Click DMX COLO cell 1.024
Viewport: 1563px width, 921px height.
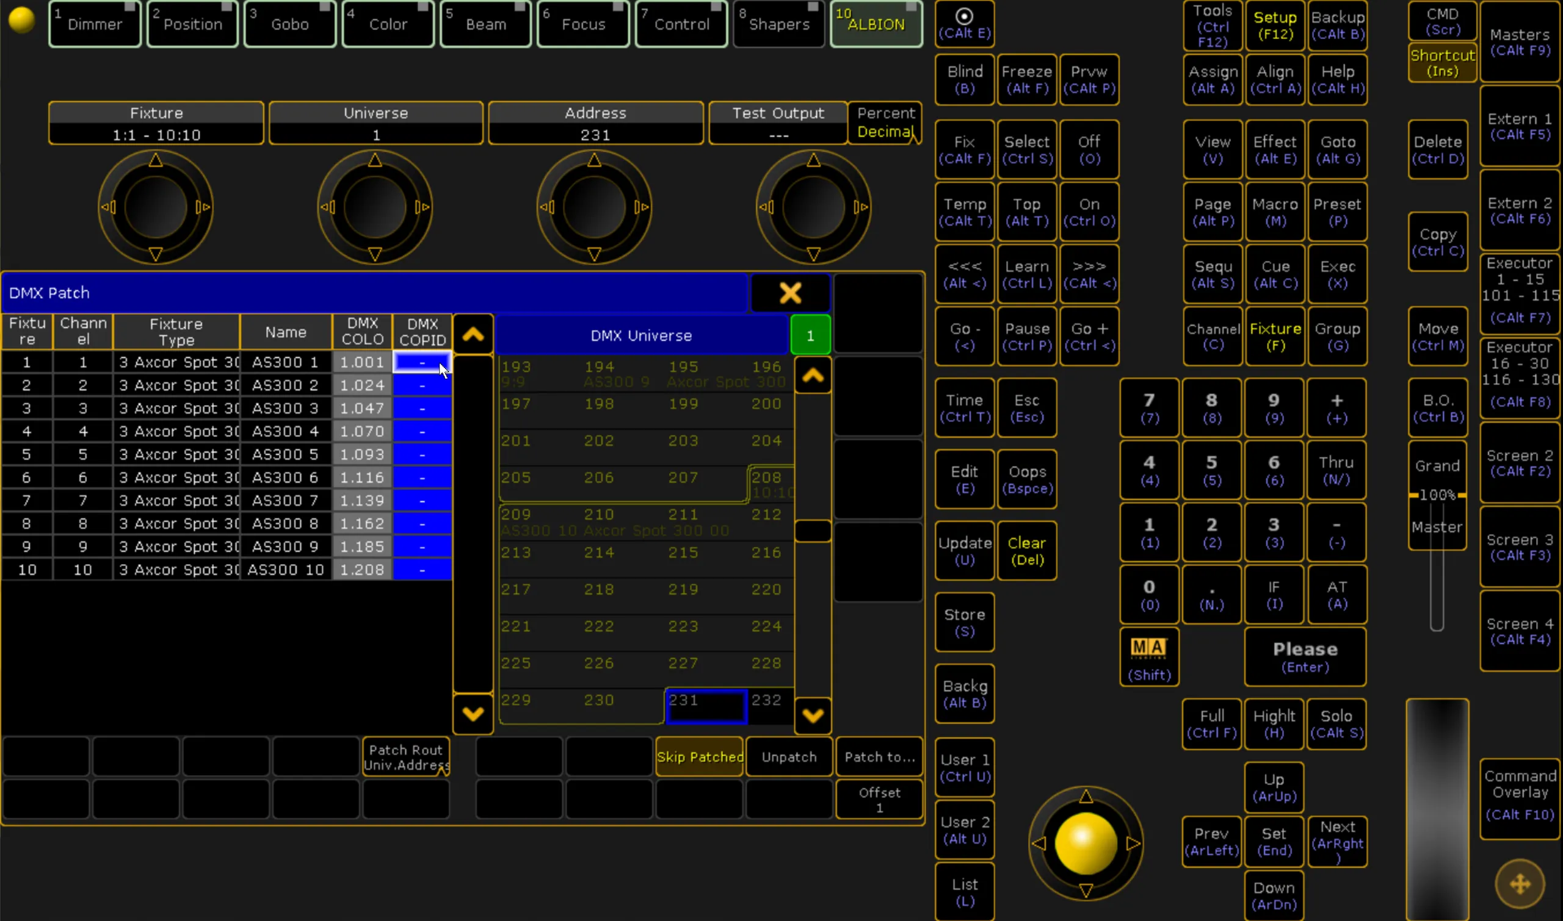pos(362,385)
